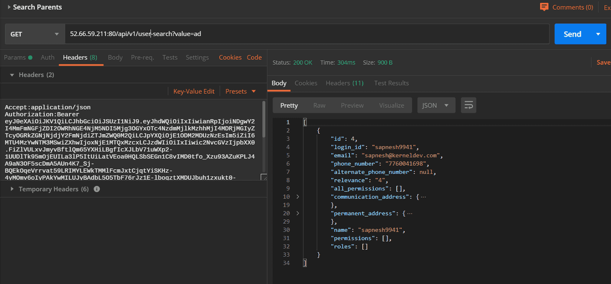Screen dimensions: 611x284
Task: Click the info icon beside Temporary Headers
Action: click(96, 189)
